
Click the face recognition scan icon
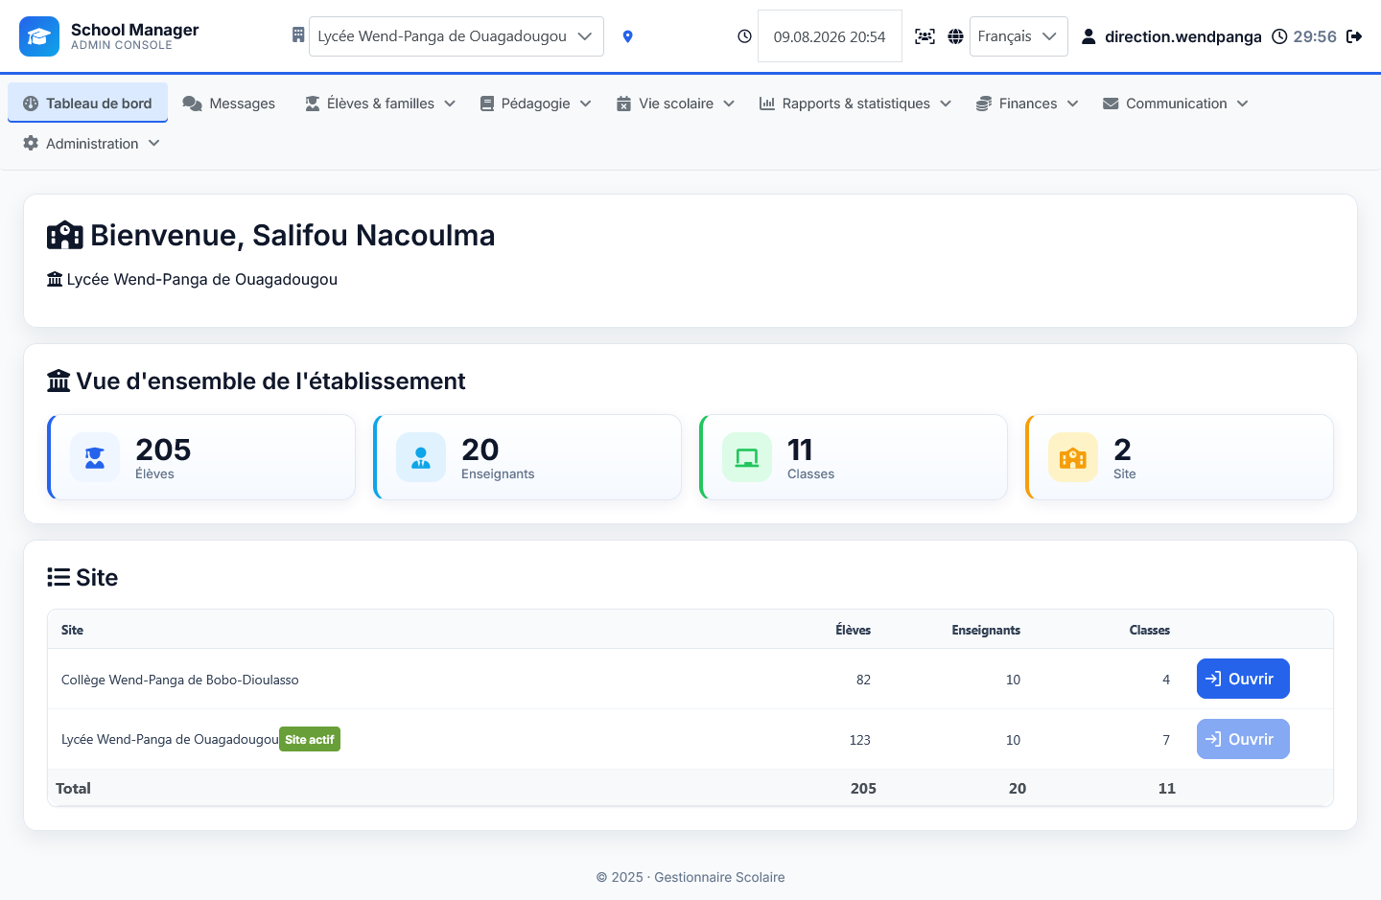point(925,36)
